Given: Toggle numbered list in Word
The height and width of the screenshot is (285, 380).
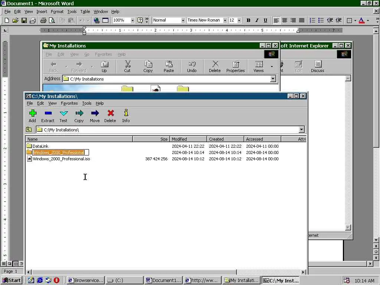Looking at the screenshot, I should click(x=312, y=20).
